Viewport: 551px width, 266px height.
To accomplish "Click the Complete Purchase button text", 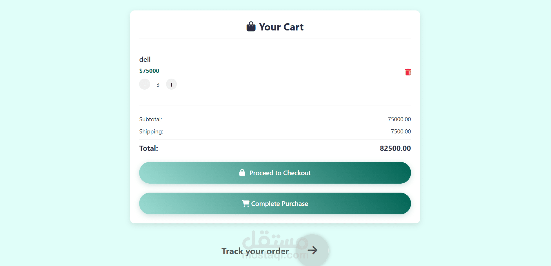I will 279,204.
